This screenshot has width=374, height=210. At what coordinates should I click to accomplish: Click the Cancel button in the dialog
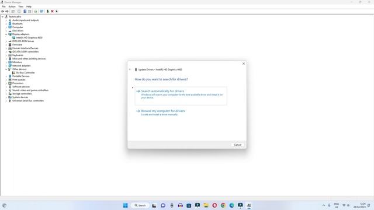tap(238, 145)
